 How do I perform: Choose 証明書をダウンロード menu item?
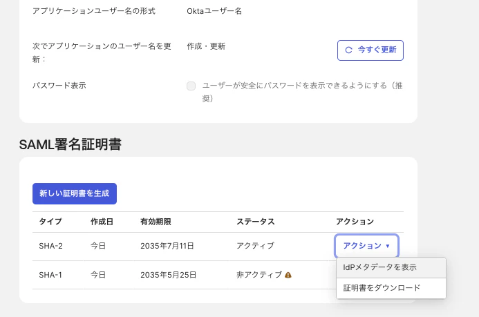[391, 288]
